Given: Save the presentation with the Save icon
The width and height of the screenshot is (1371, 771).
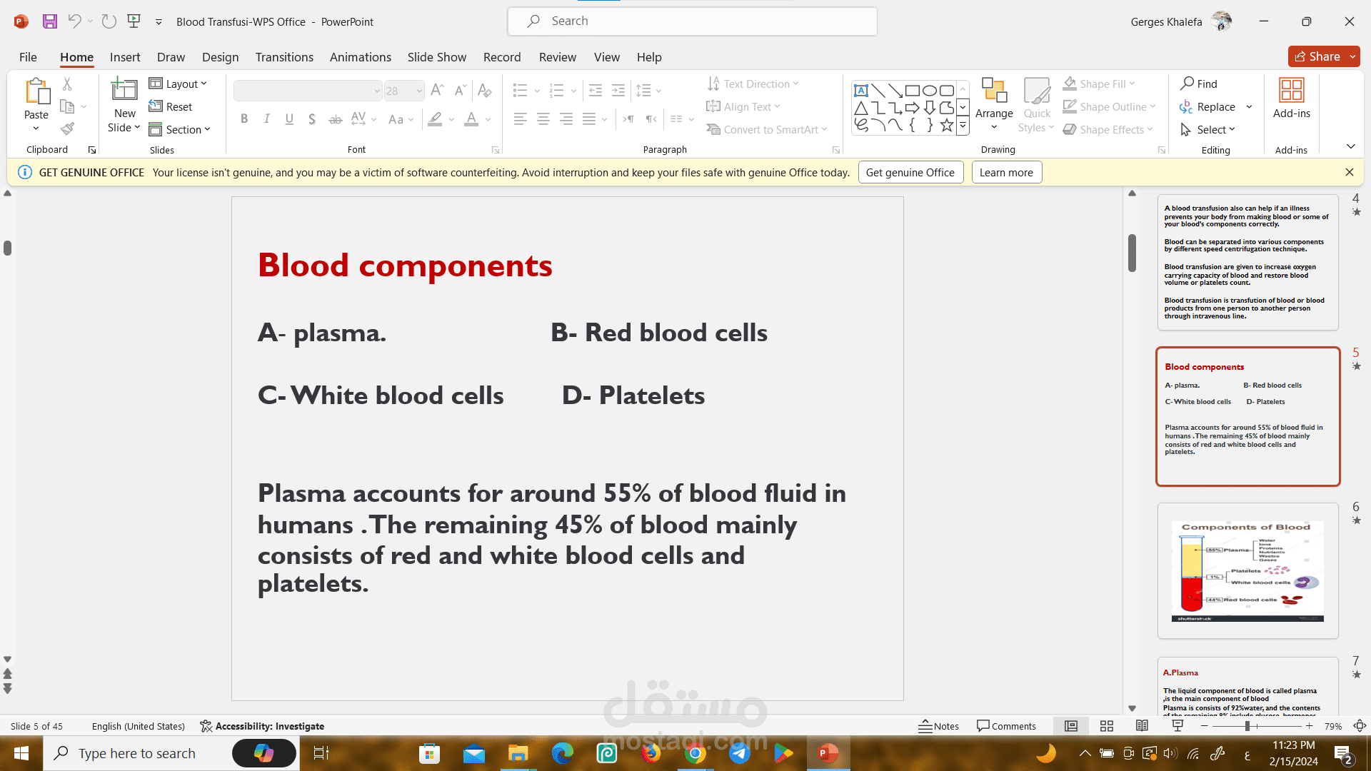Looking at the screenshot, I should click(49, 21).
